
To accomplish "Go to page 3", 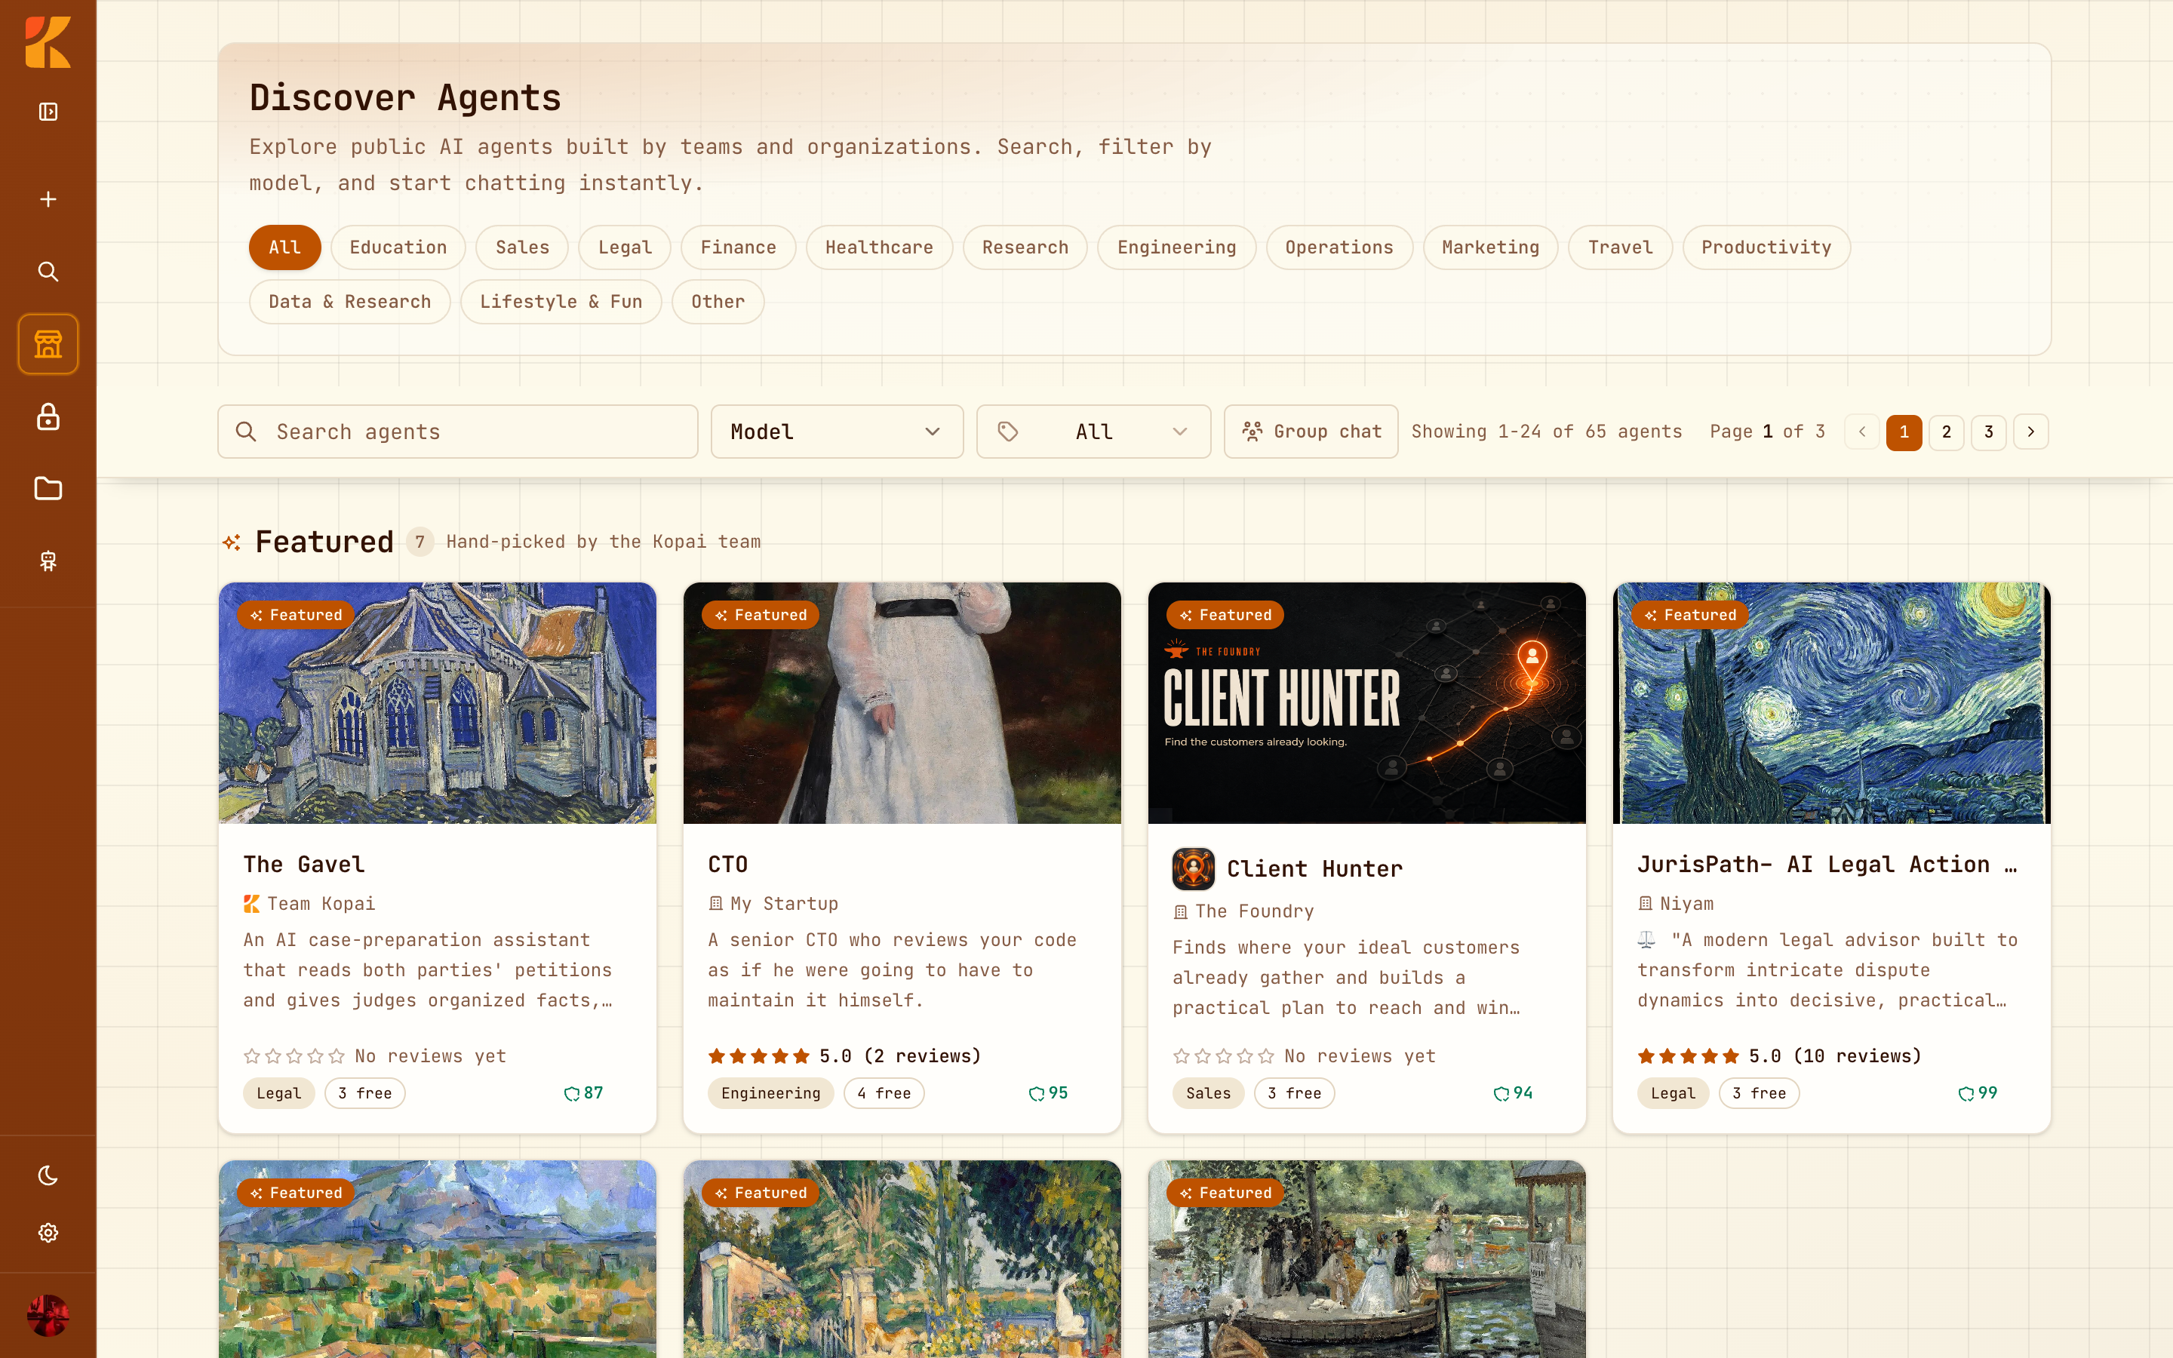I will (1989, 432).
